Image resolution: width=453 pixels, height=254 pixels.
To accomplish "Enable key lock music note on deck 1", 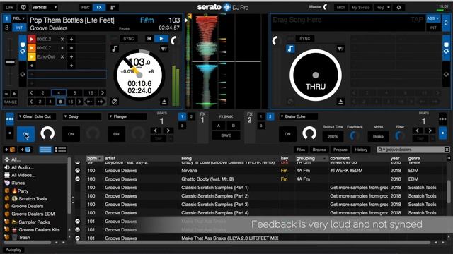I will (115, 49).
